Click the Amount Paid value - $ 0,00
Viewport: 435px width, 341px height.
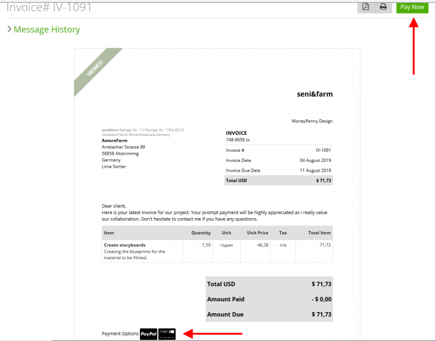coord(321,300)
